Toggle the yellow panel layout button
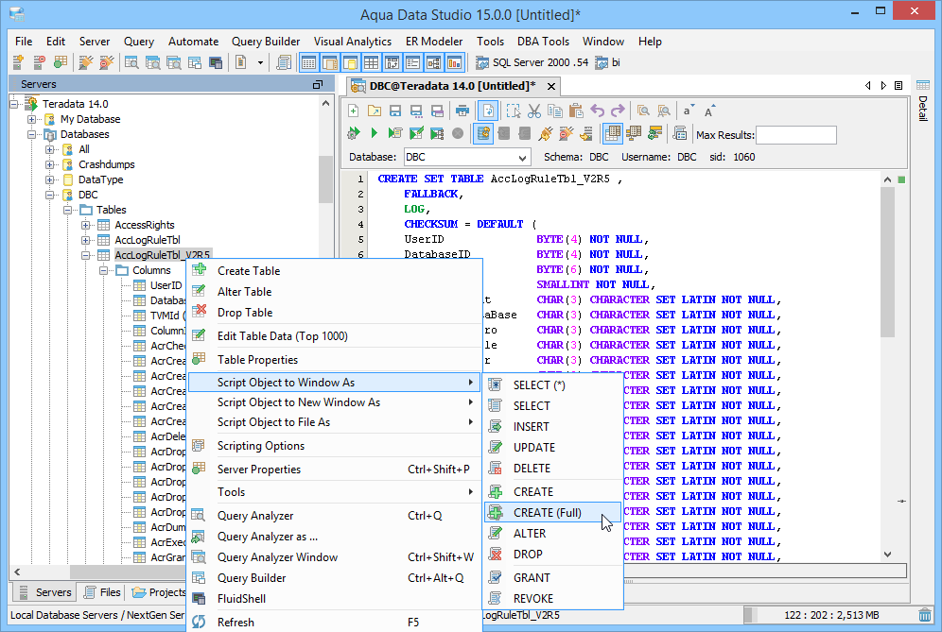The image size is (942, 632). 350,62
